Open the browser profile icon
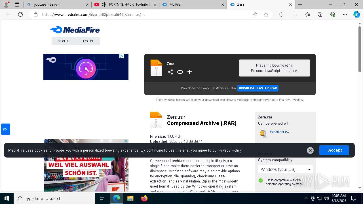 (x=6, y=5)
